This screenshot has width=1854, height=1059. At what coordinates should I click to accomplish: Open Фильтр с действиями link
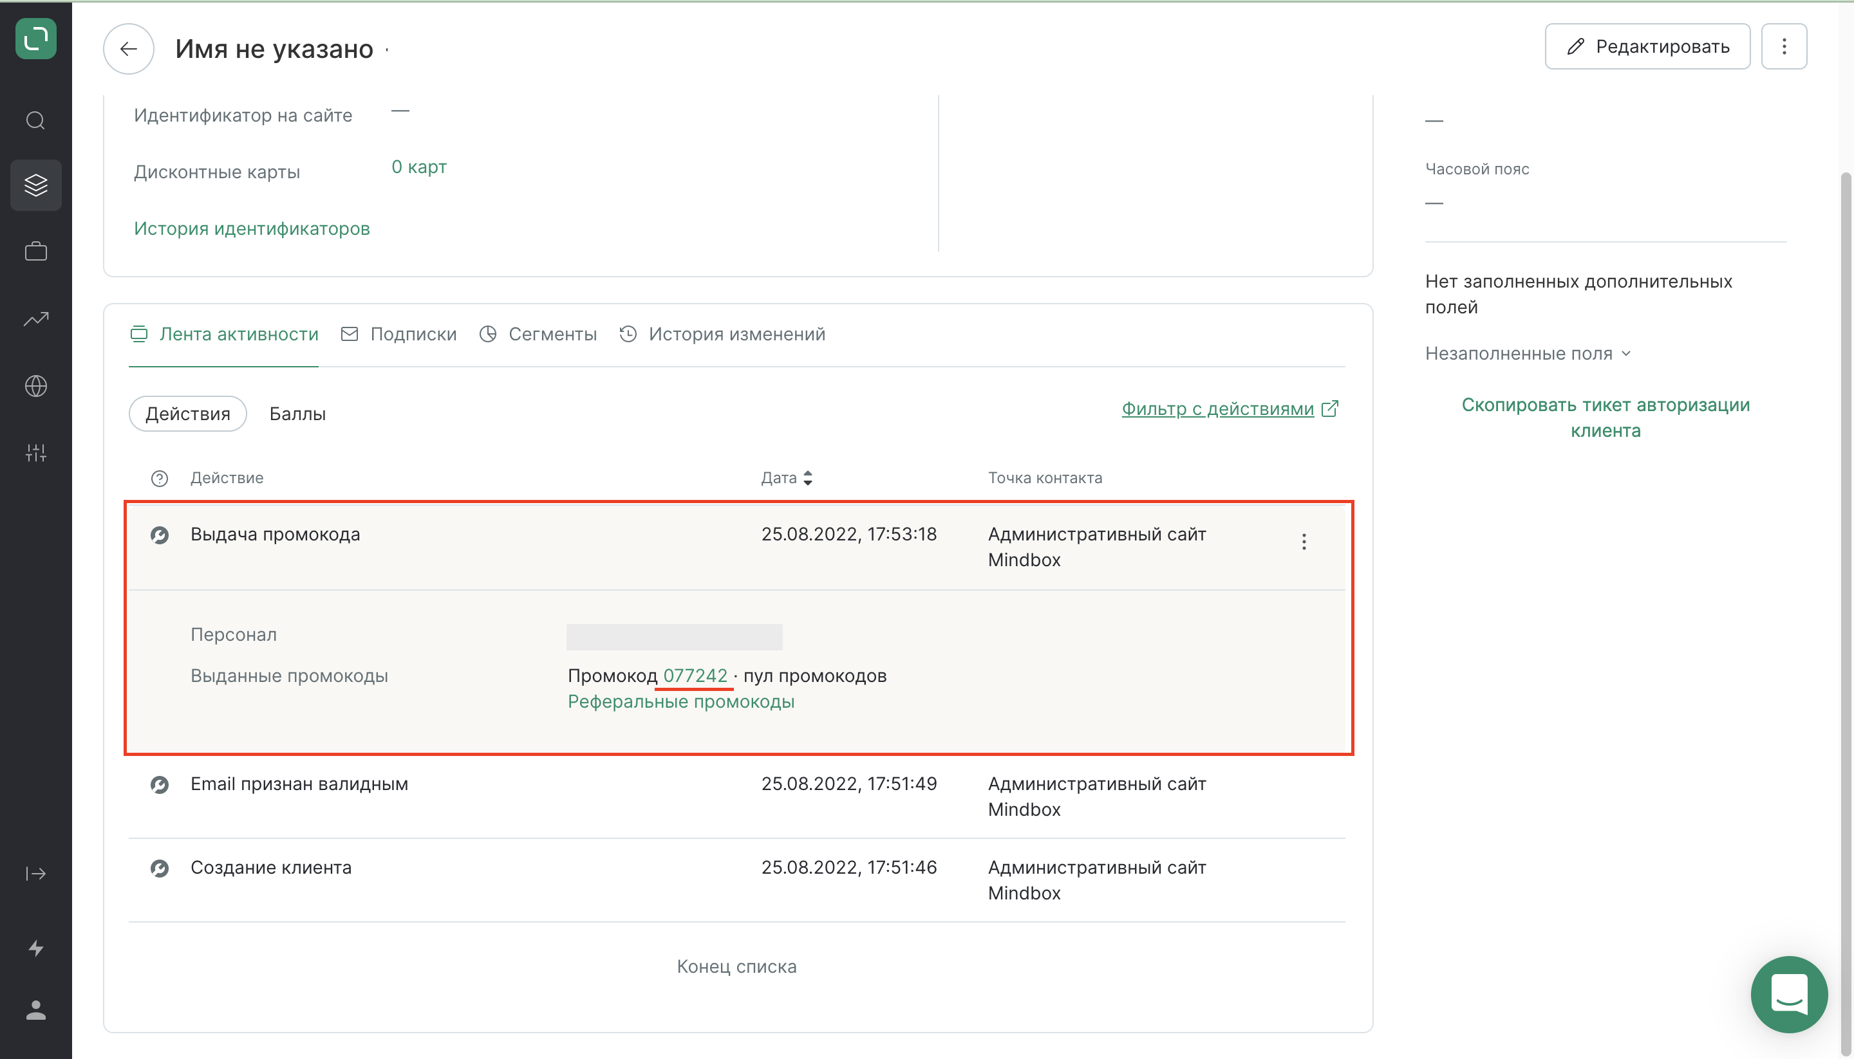click(1218, 409)
